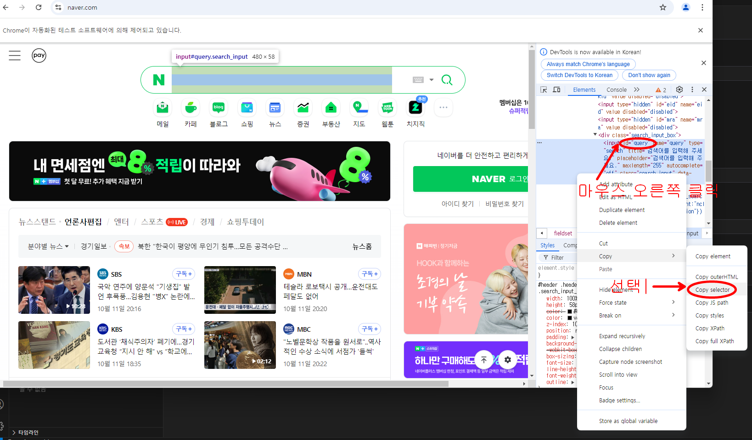Expand the Break on submenu

631,316
